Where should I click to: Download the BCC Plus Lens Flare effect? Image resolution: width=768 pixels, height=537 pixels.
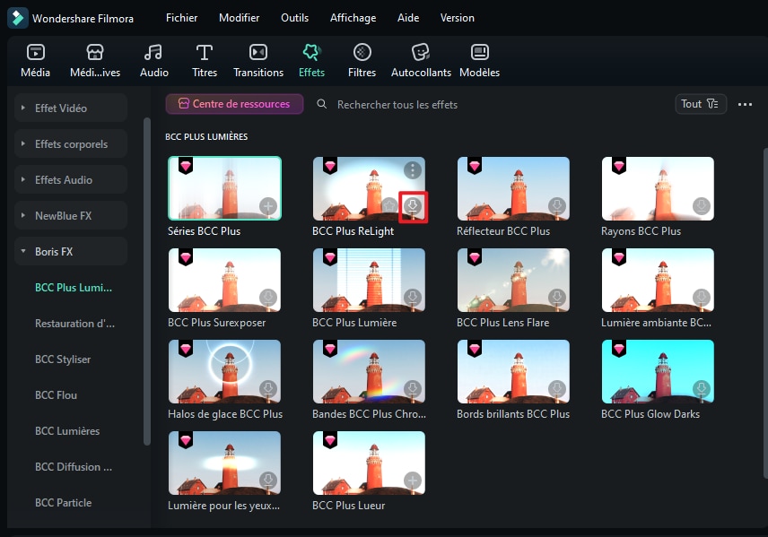(x=557, y=297)
